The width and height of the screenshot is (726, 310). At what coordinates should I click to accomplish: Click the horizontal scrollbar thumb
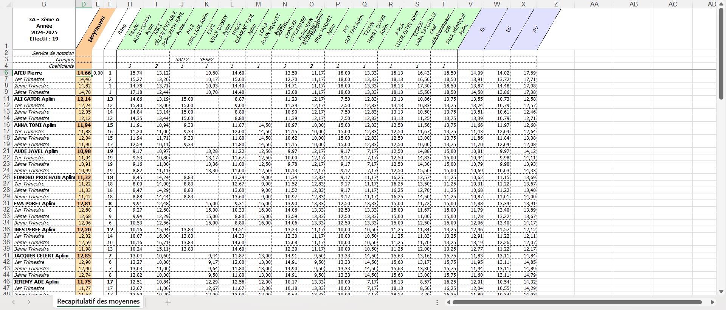click(x=577, y=302)
